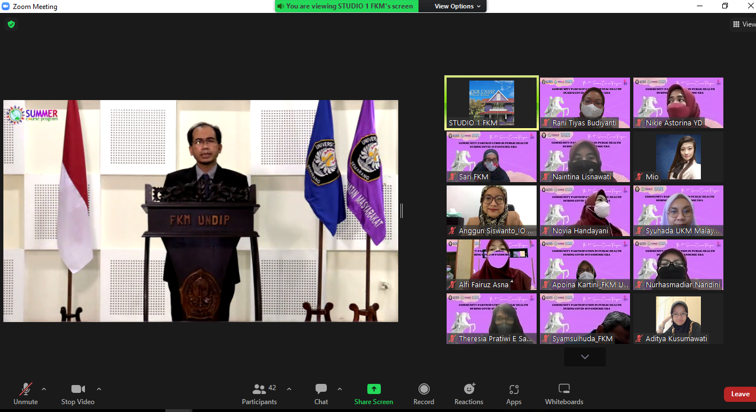
Task: Click the divider handle between video panels
Action: click(401, 211)
